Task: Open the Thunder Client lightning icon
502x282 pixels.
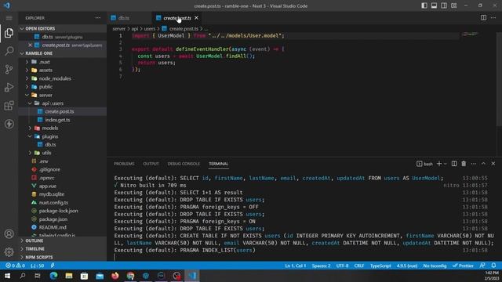Action: (9, 124)
